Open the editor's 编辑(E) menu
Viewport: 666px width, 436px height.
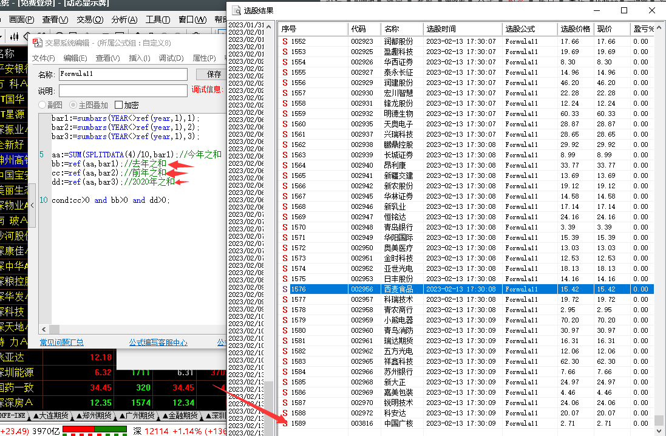pos(75,58)
